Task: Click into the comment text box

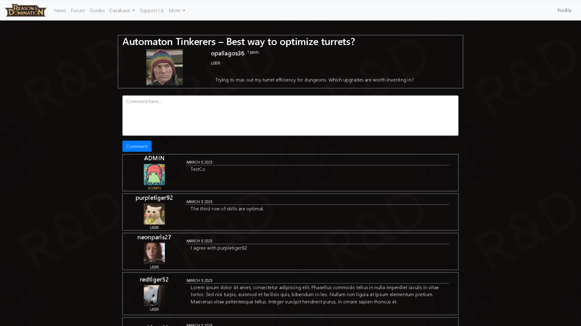Action: coord(290,115)
